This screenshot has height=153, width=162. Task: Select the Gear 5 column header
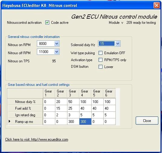pyautogui.click(x=97, y=93)
